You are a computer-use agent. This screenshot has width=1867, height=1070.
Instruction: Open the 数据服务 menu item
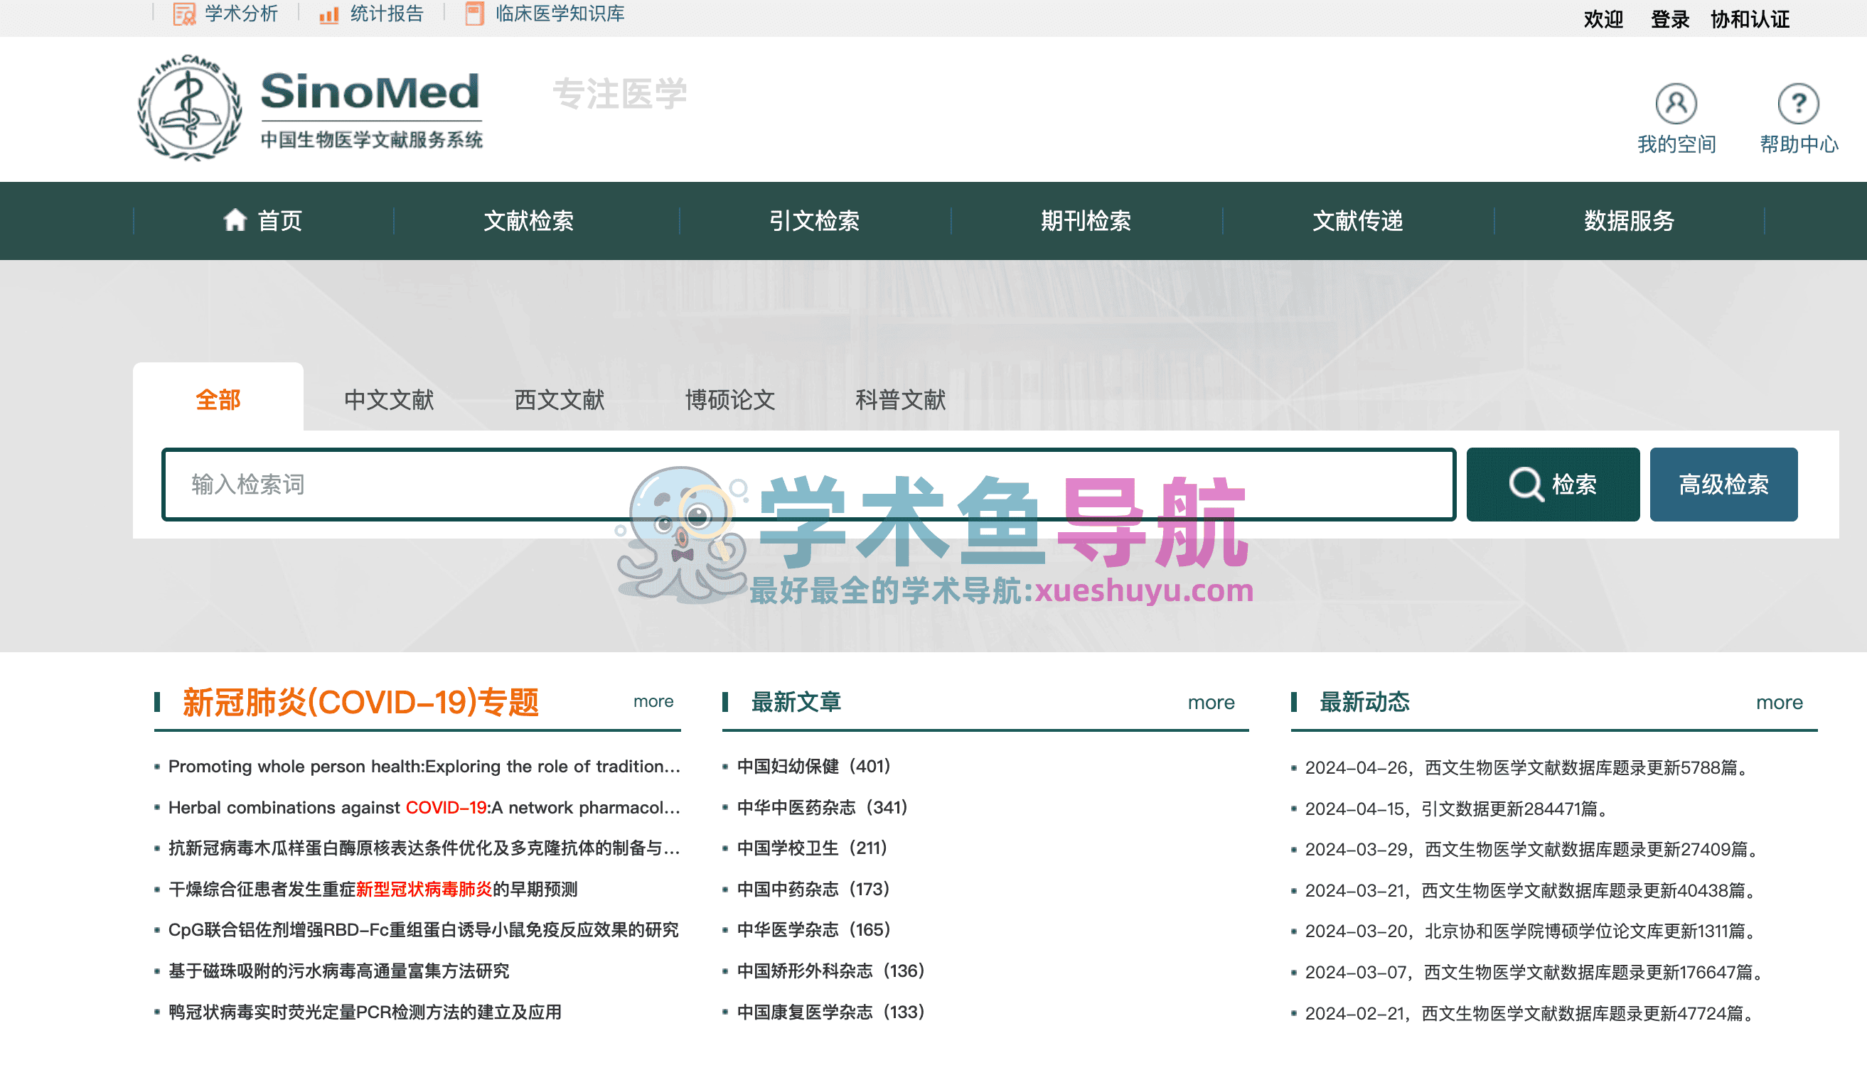pos(1628,220)
